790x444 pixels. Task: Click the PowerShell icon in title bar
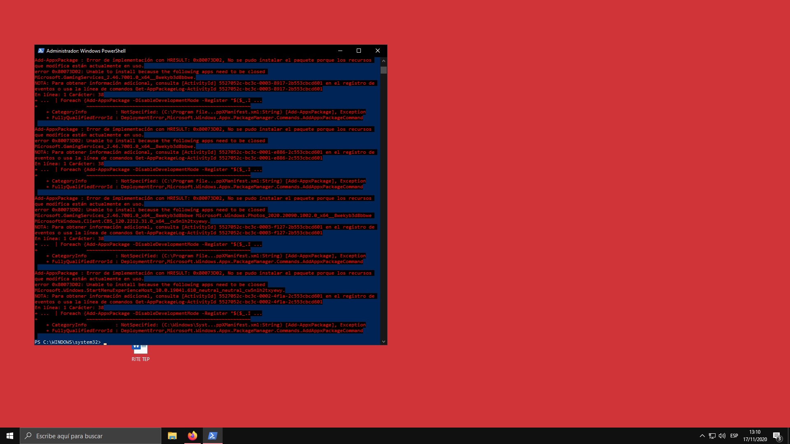41,51
